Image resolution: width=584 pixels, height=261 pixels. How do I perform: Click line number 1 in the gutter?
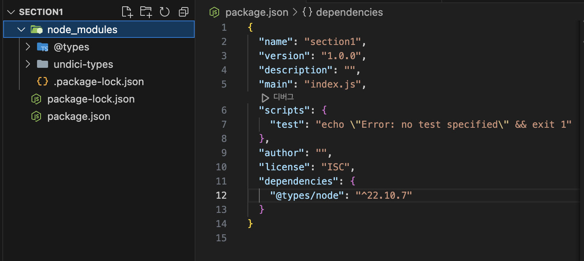click(224, 27)
